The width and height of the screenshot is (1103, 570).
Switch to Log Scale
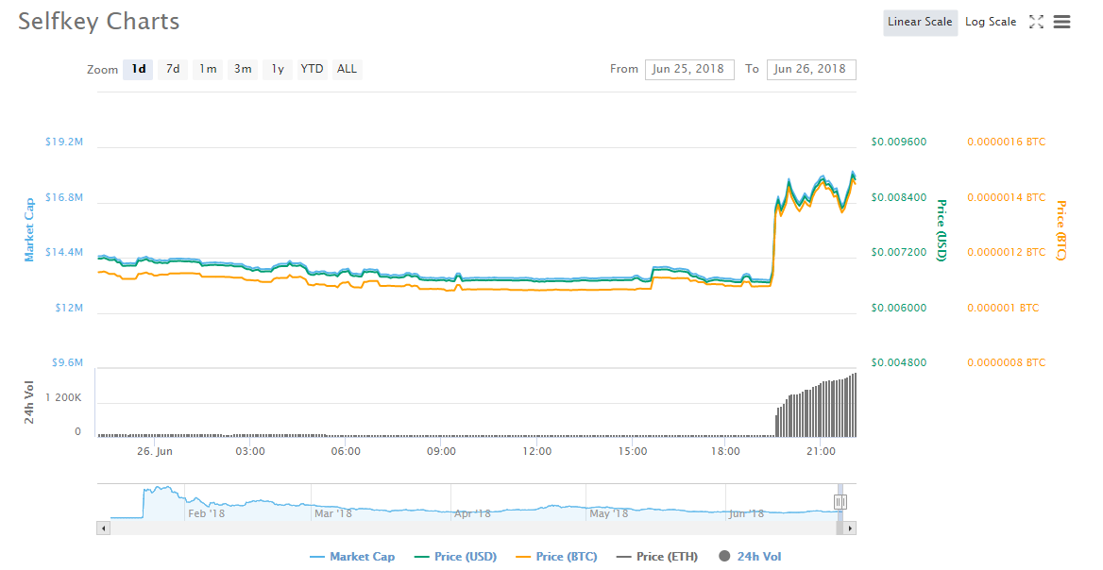(x=991, y=22)
